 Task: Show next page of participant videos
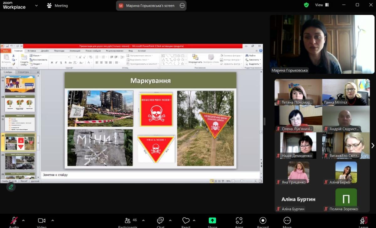pyautogui.click(x=373, y=146)
